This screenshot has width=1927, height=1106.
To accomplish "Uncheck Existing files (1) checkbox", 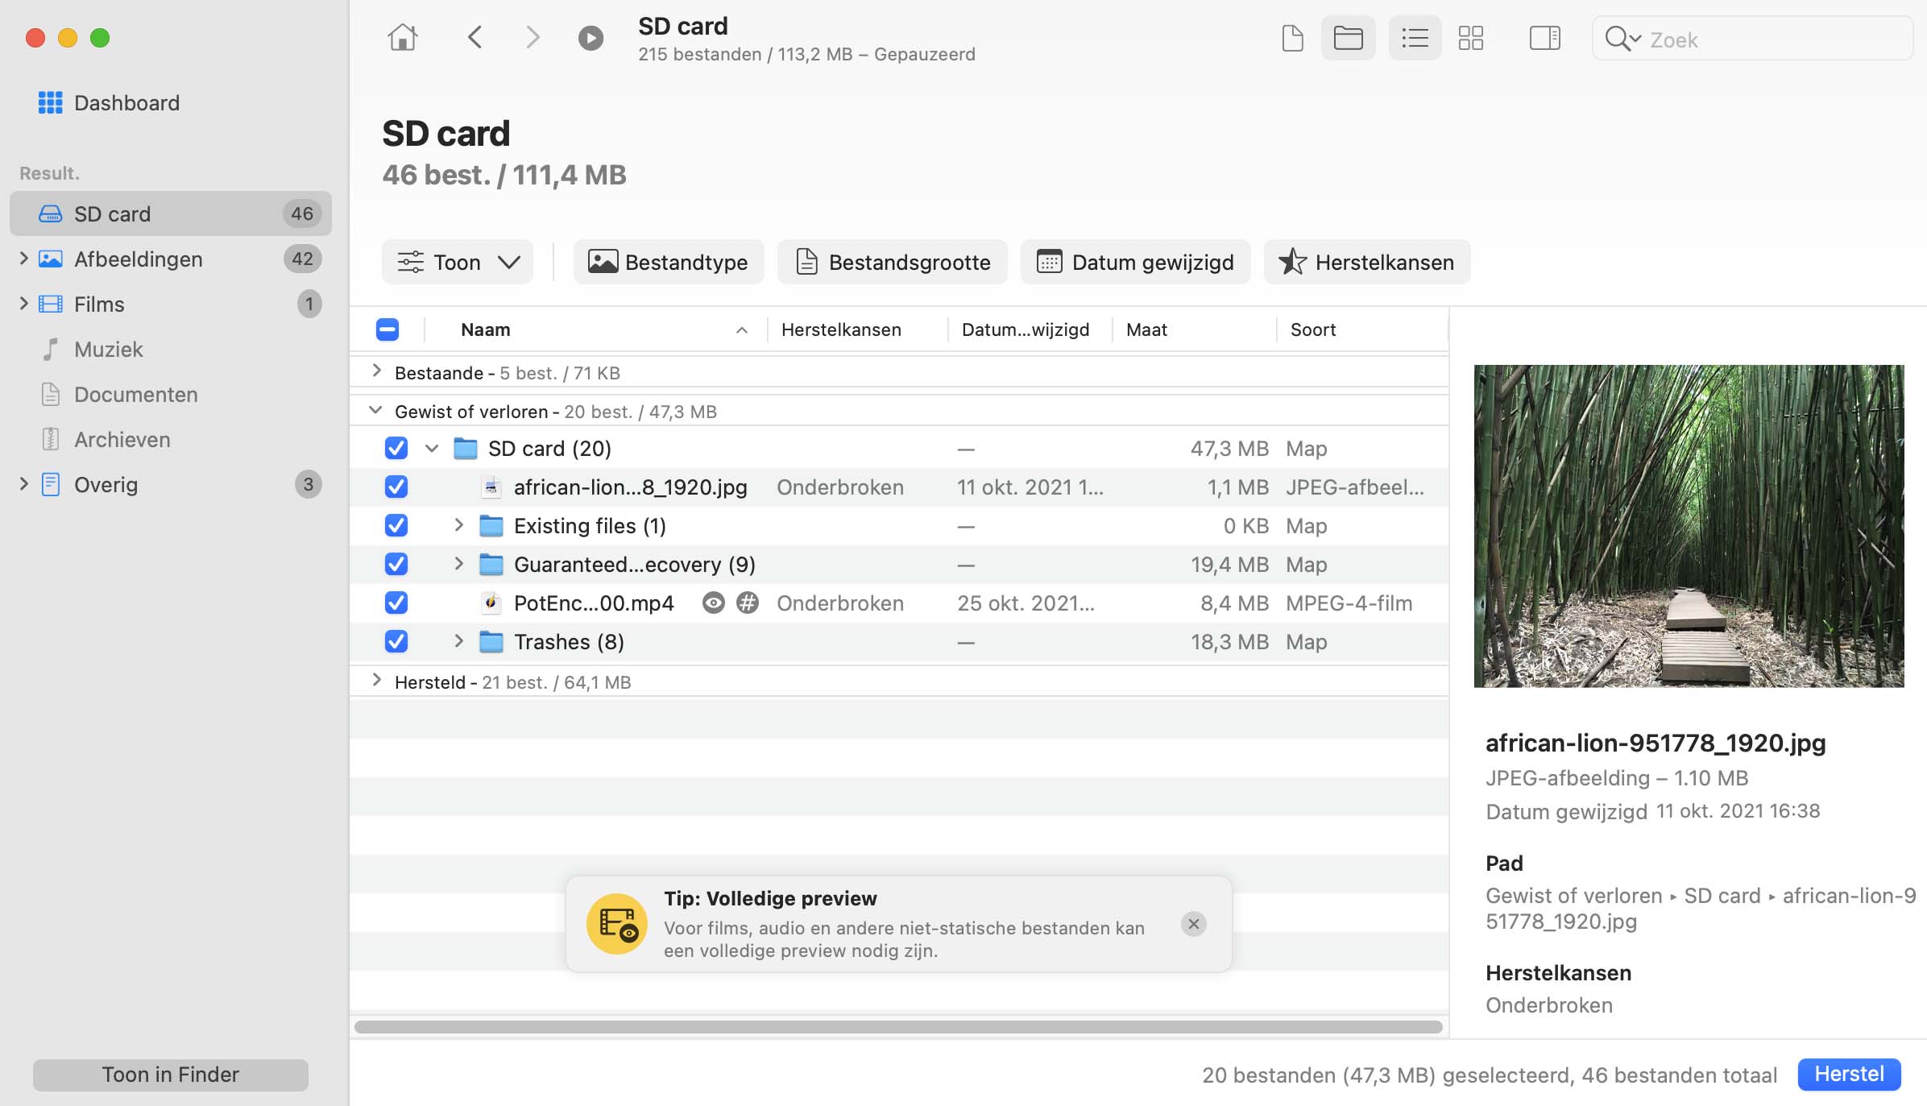I will [x=396, y=525].
